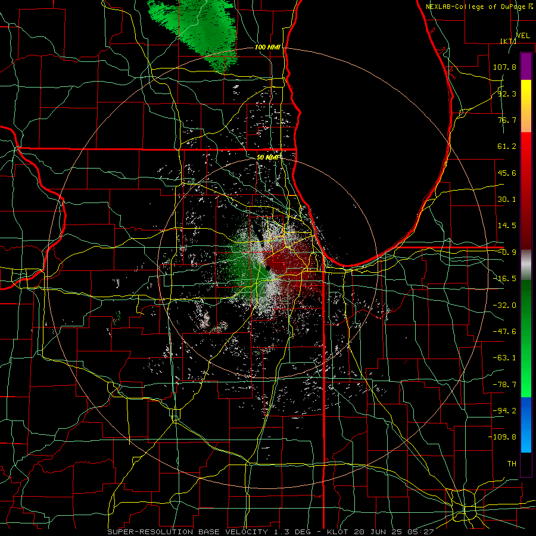536x536 pixels.
Task: Click the 50 NMI range ring label
Action: (268, 157)
